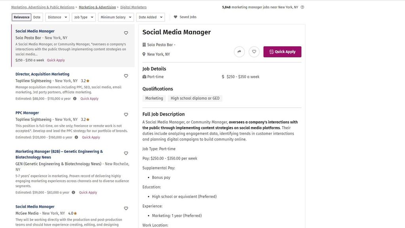Favorite the McGee Media Social Media Manager job
405x228 pixels.
coord(126,208)
